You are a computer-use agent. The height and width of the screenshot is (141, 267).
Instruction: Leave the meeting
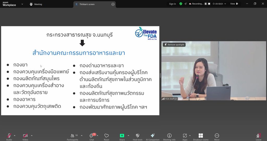(258, 136)
